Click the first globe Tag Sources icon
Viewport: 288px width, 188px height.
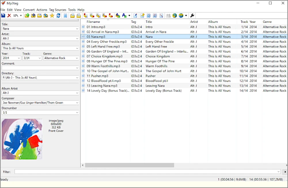point(175,16)
